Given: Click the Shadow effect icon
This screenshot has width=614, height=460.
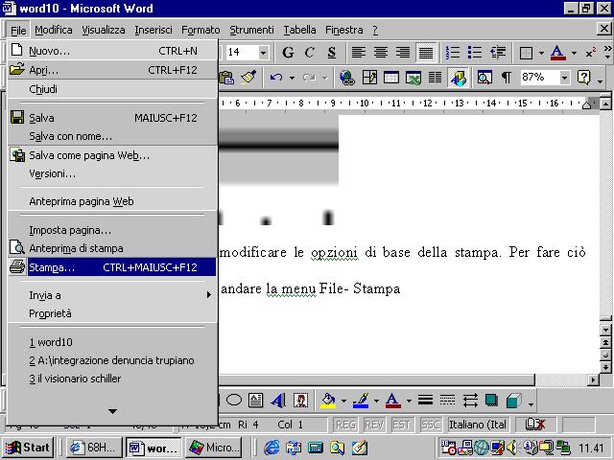Looking at the screenshot, I should (492, 401).
